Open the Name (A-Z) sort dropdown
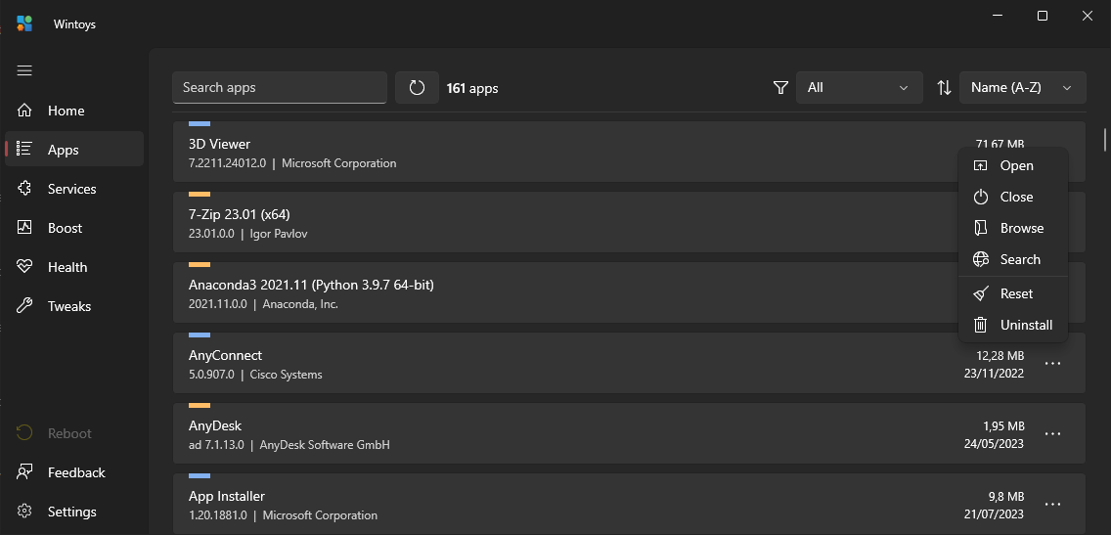 (1022, 87)
